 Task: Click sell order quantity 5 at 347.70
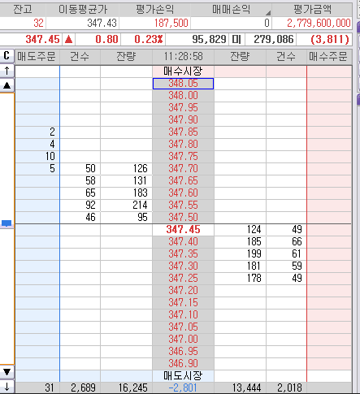(x=37, y=169)
